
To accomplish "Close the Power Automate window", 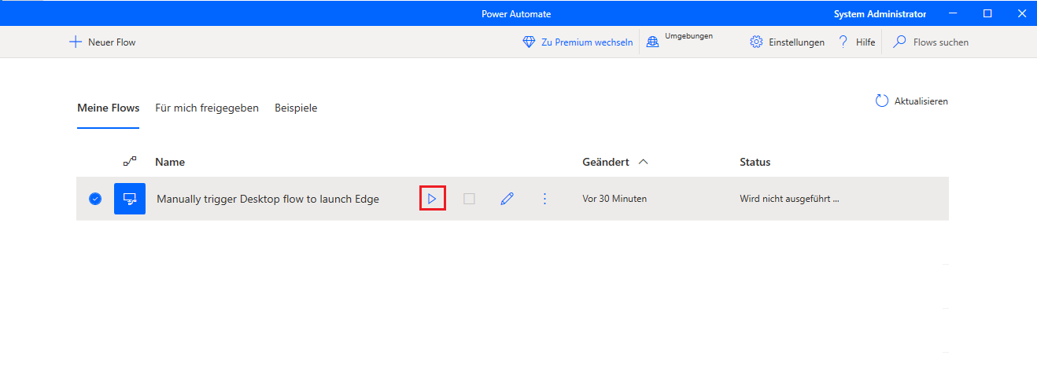I will tap(1020, 13).
